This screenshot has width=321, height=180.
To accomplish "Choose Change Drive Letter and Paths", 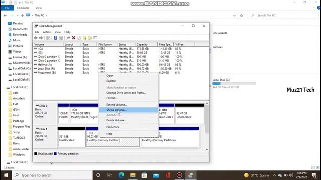I will pyautogui.click(x=128, y=93).
